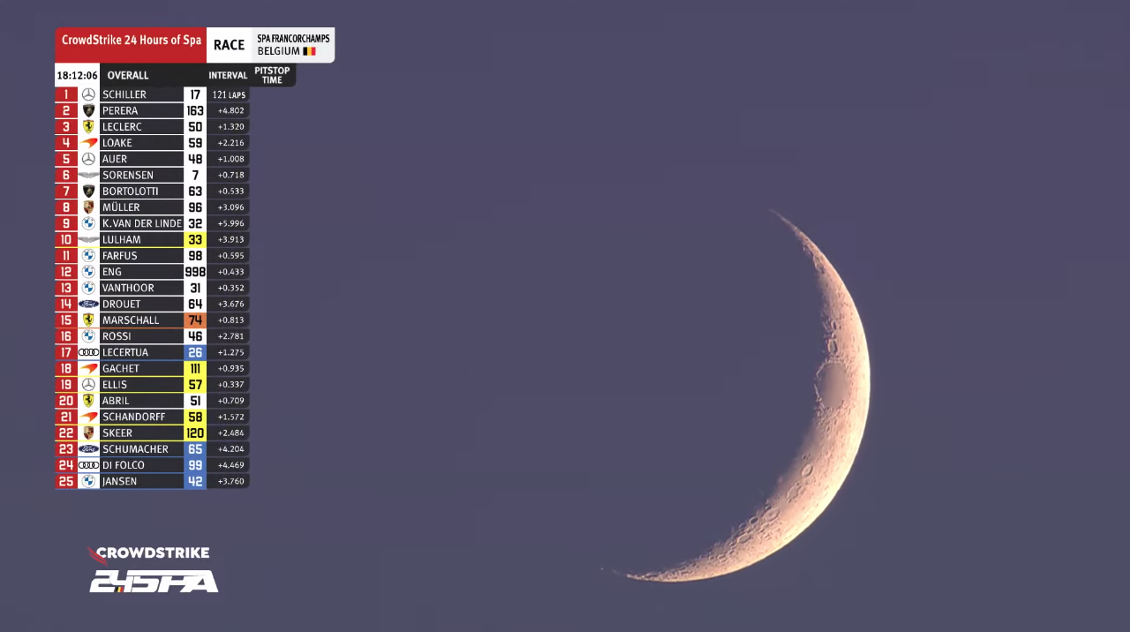Select JANSEN's driver name
This screenshot has width=1130, height=632.
(x=120, y=481)
